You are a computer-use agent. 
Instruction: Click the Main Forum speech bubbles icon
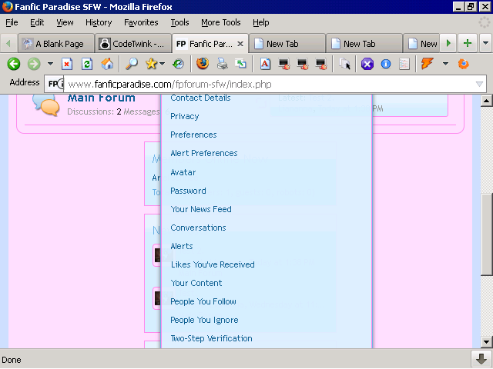(x=46, y=105)
